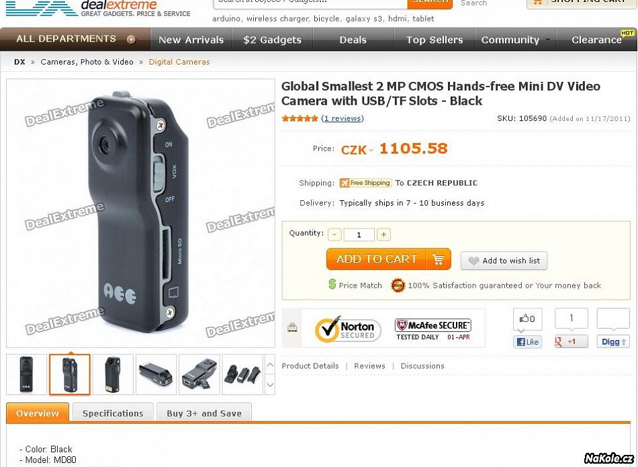Click the padlock security icon
Screen dimensions: 638x467
291,327
